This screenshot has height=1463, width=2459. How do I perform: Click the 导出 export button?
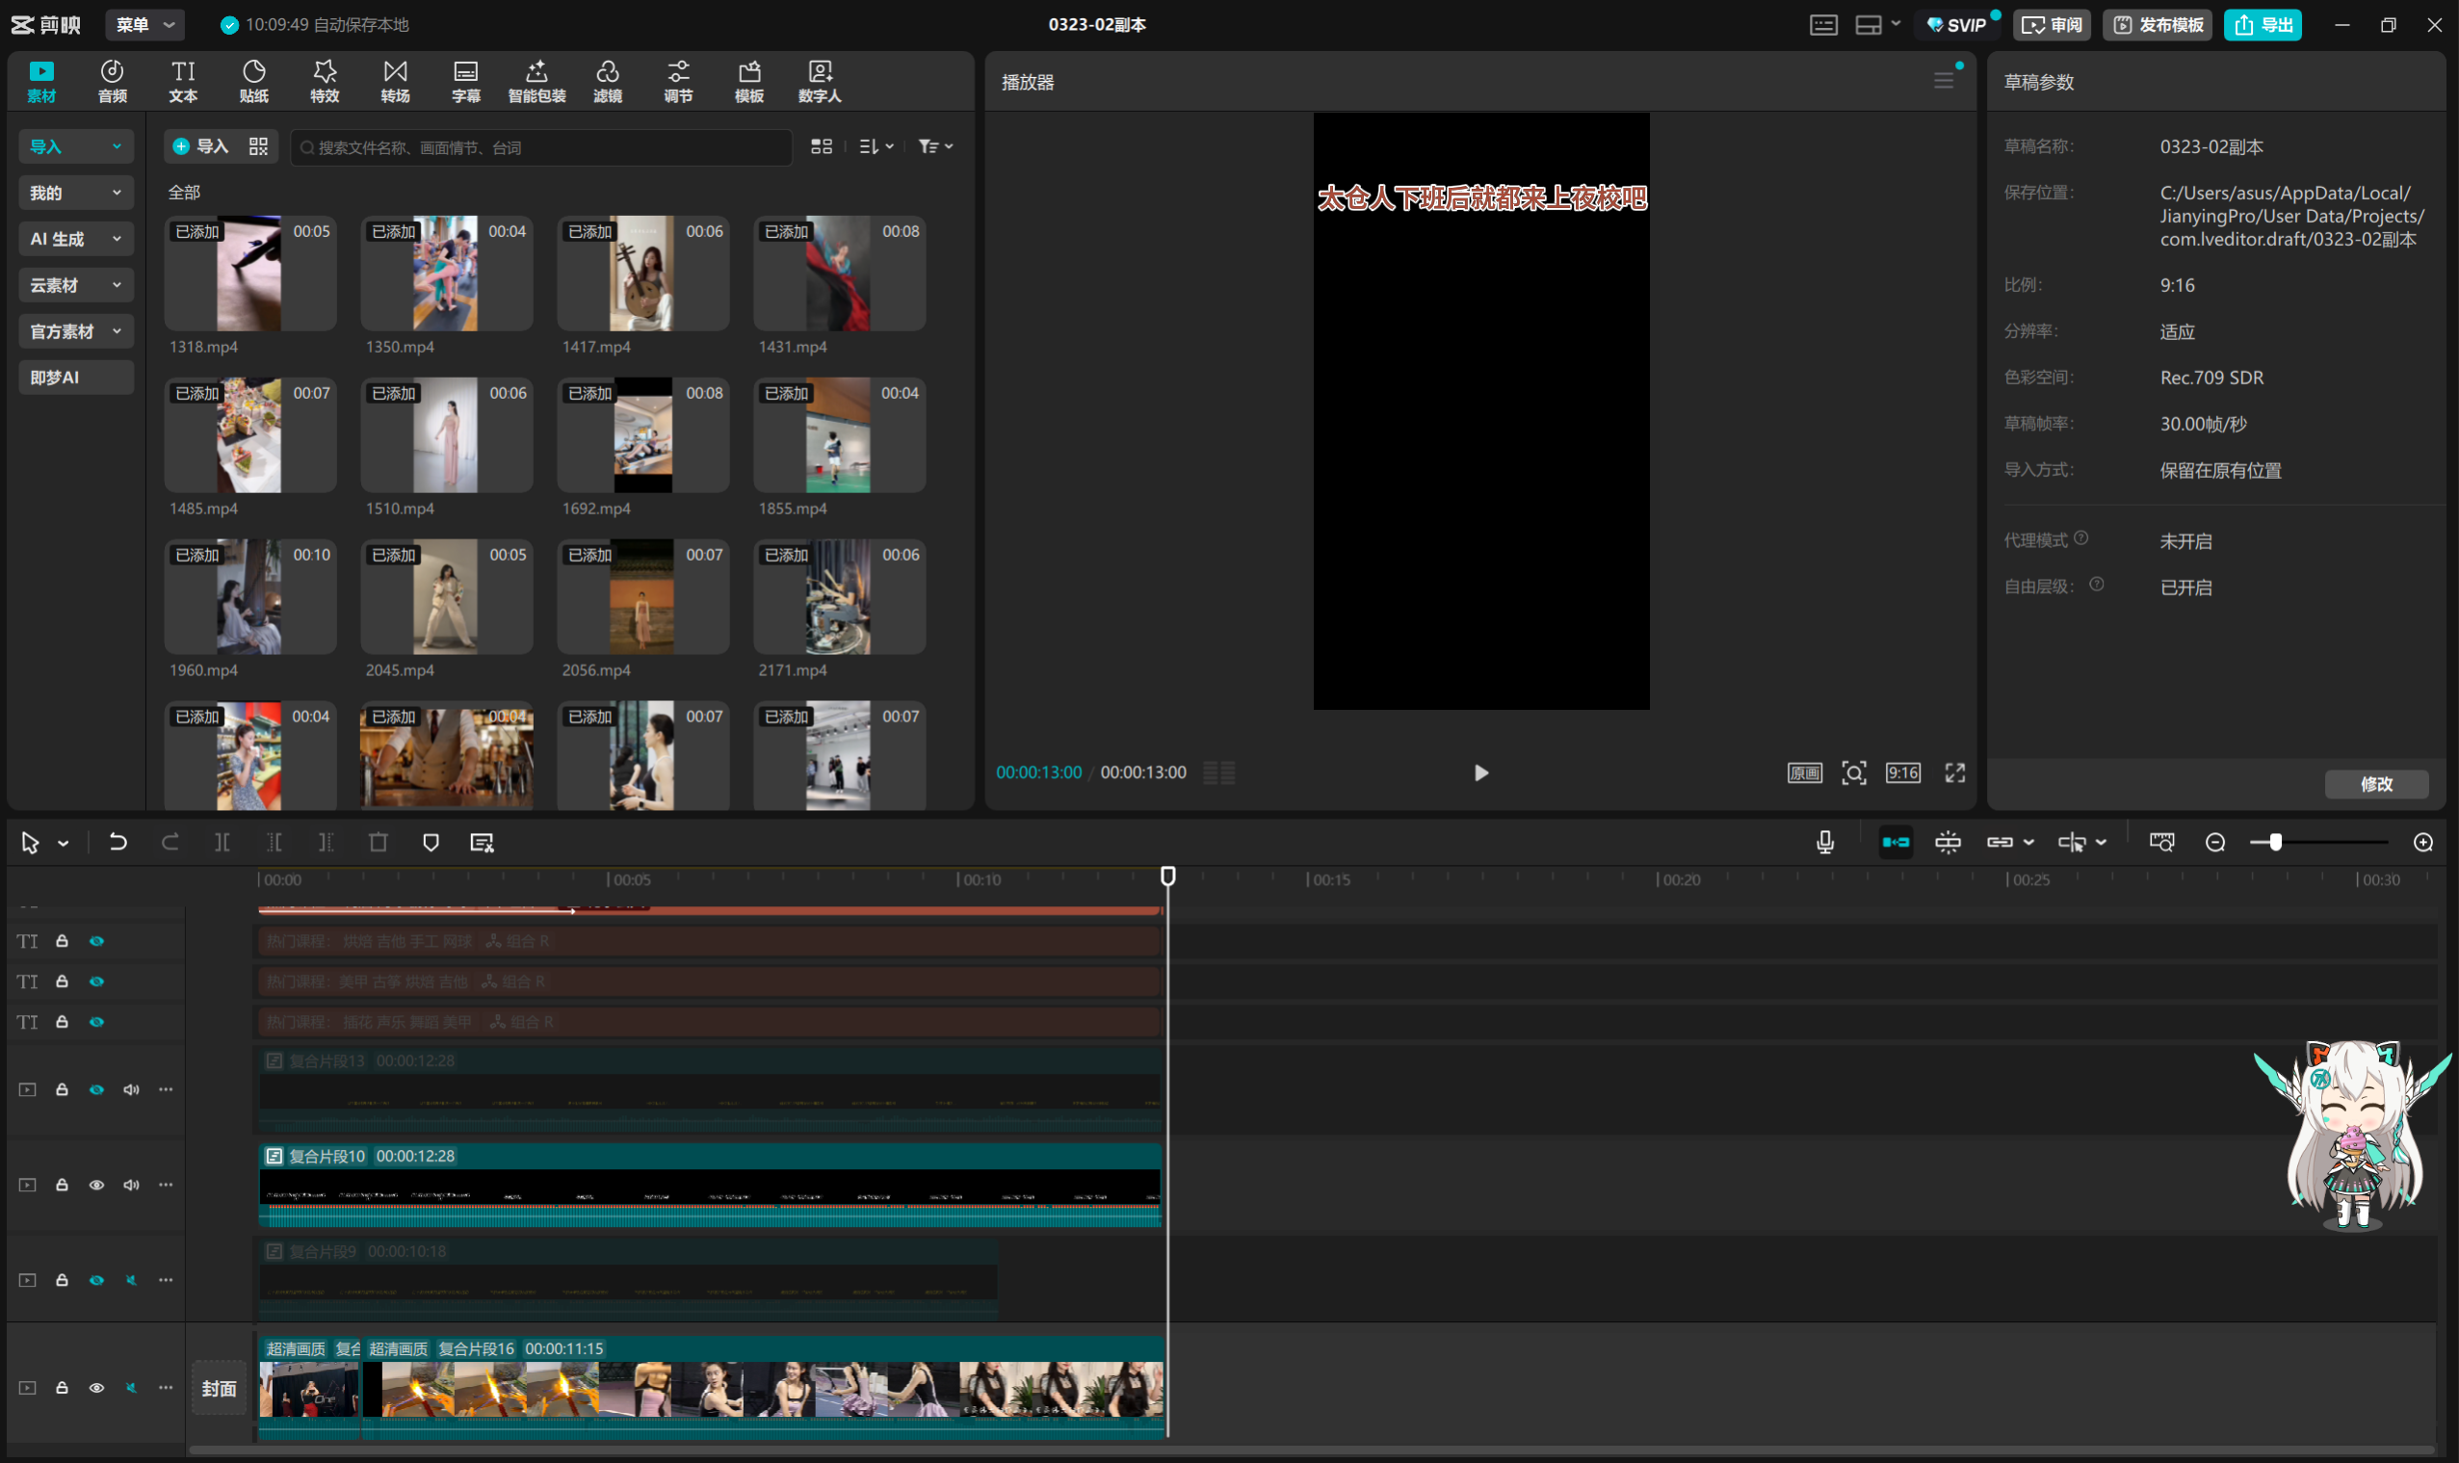coord(2262,25)
